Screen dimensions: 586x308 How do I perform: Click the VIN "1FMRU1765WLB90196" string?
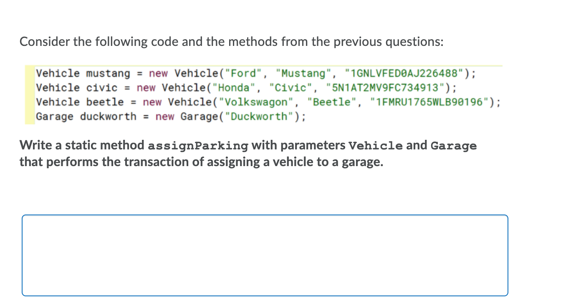pyautogui.click(x=430, y=102)
